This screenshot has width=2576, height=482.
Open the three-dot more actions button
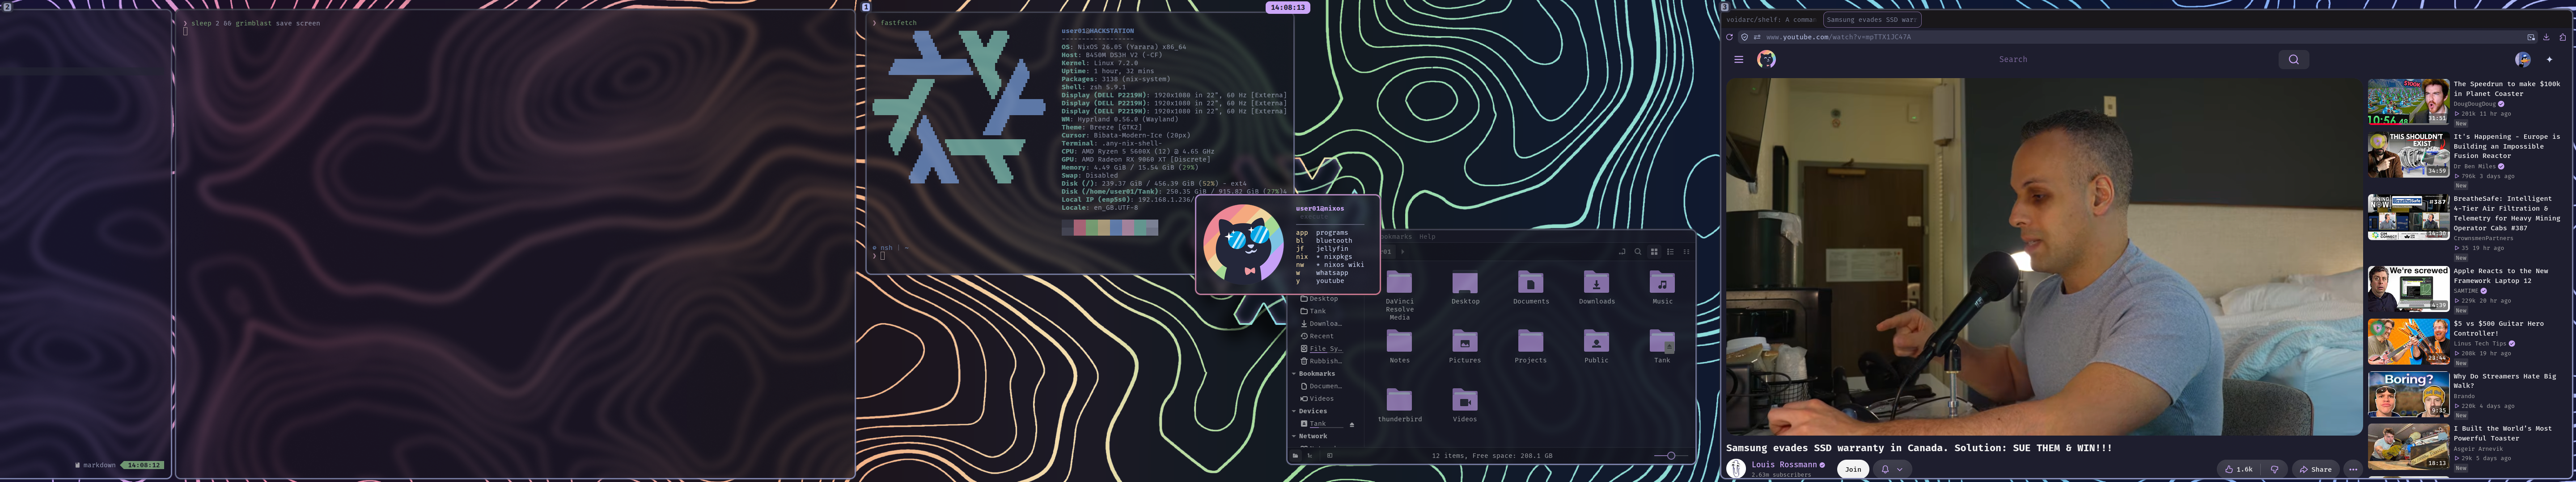tap(2353, 469)
